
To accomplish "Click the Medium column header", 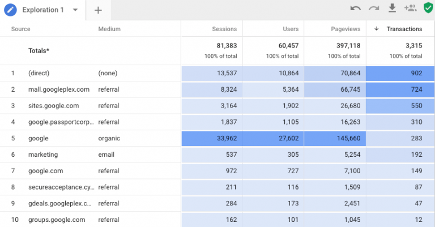I will 109,29.
